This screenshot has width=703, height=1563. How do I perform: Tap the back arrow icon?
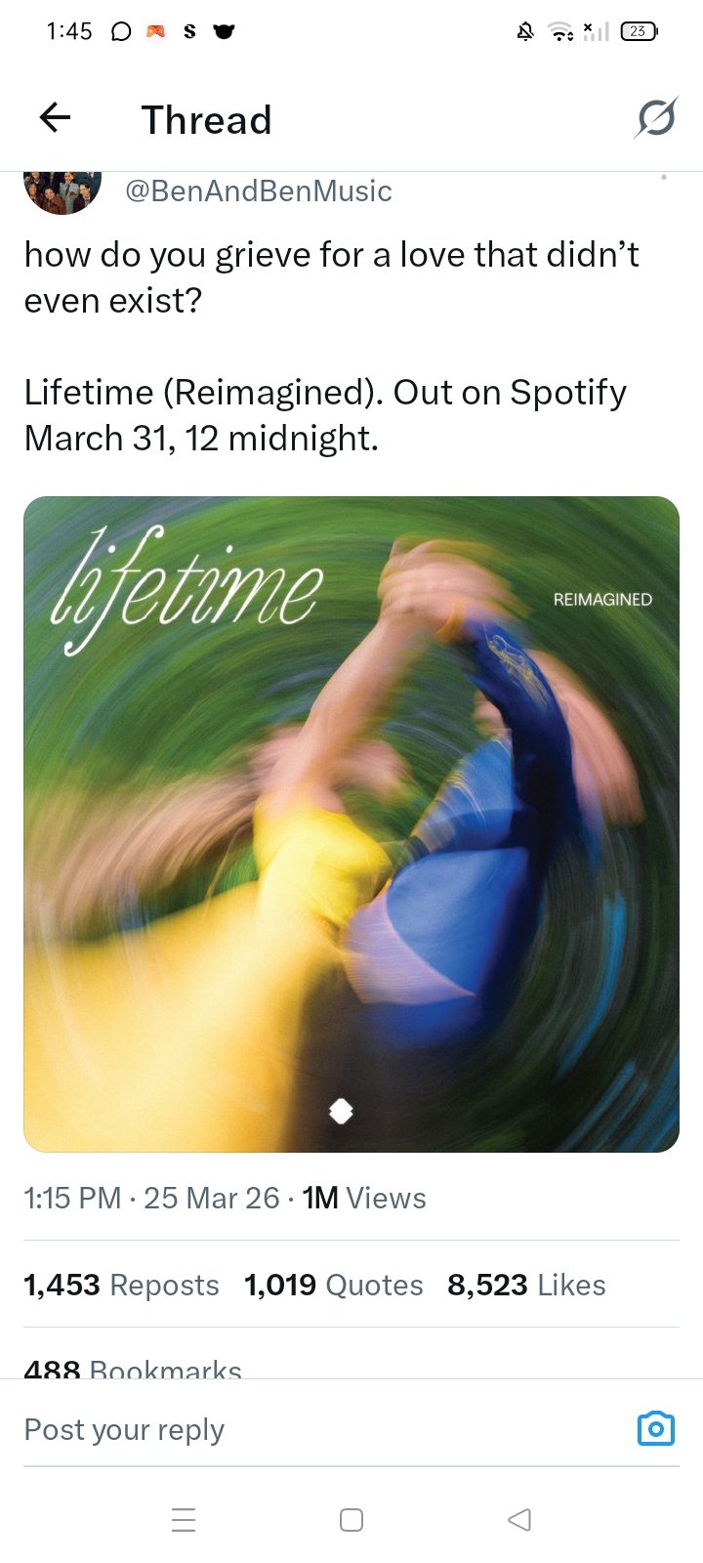tap(55, 118)
